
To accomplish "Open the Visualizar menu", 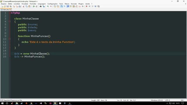I will (25, 4).
